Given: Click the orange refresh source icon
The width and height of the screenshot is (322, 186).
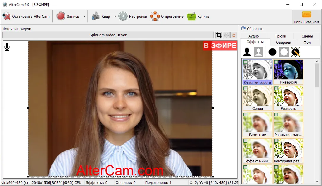Looking at the screenshot, I should 233,35.
